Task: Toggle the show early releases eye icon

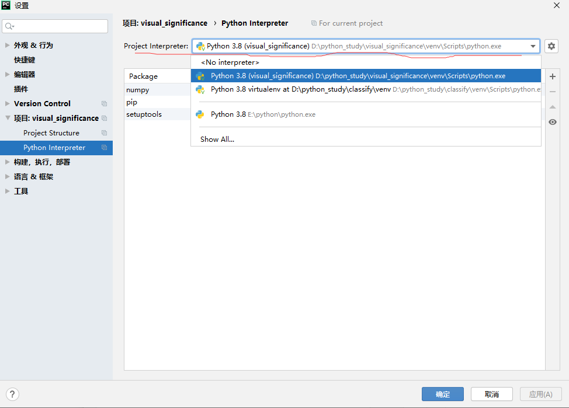Action: pyautogui.click(x=552, y=122)
